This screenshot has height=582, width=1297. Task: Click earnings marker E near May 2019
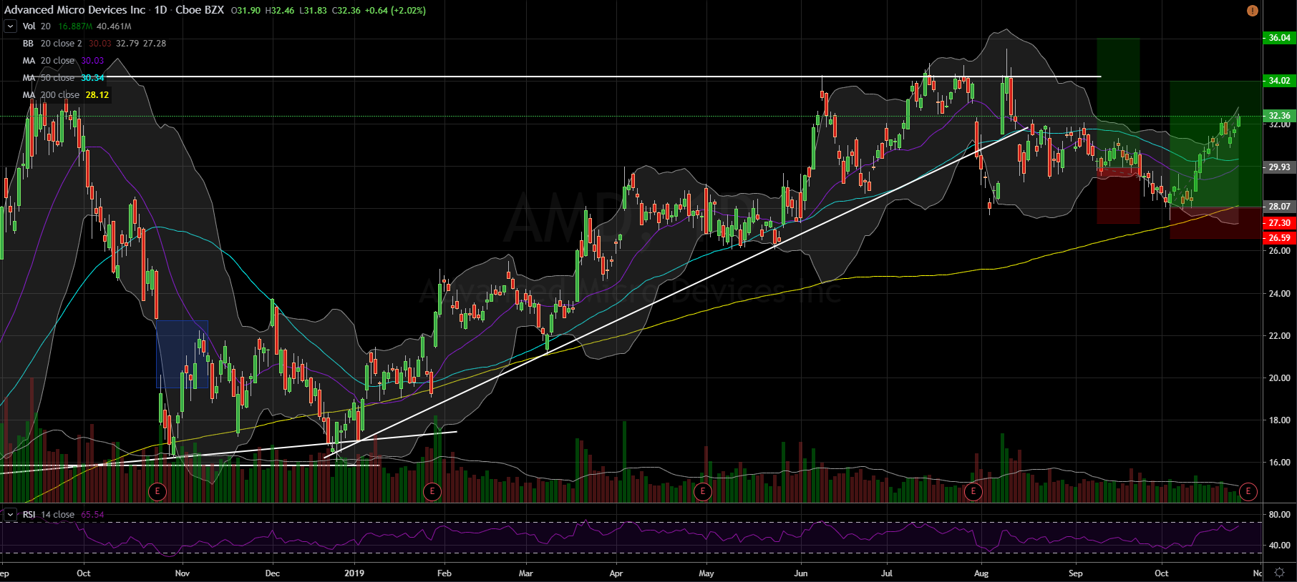click(x=703, y=491)
